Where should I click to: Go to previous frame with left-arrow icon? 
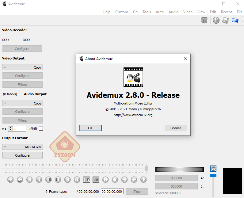(x=134, y=180)
